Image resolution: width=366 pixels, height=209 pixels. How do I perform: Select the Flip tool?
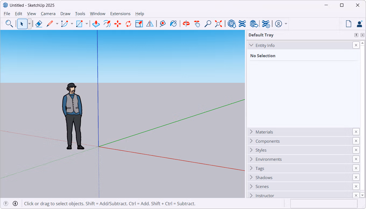coord(150,24)
